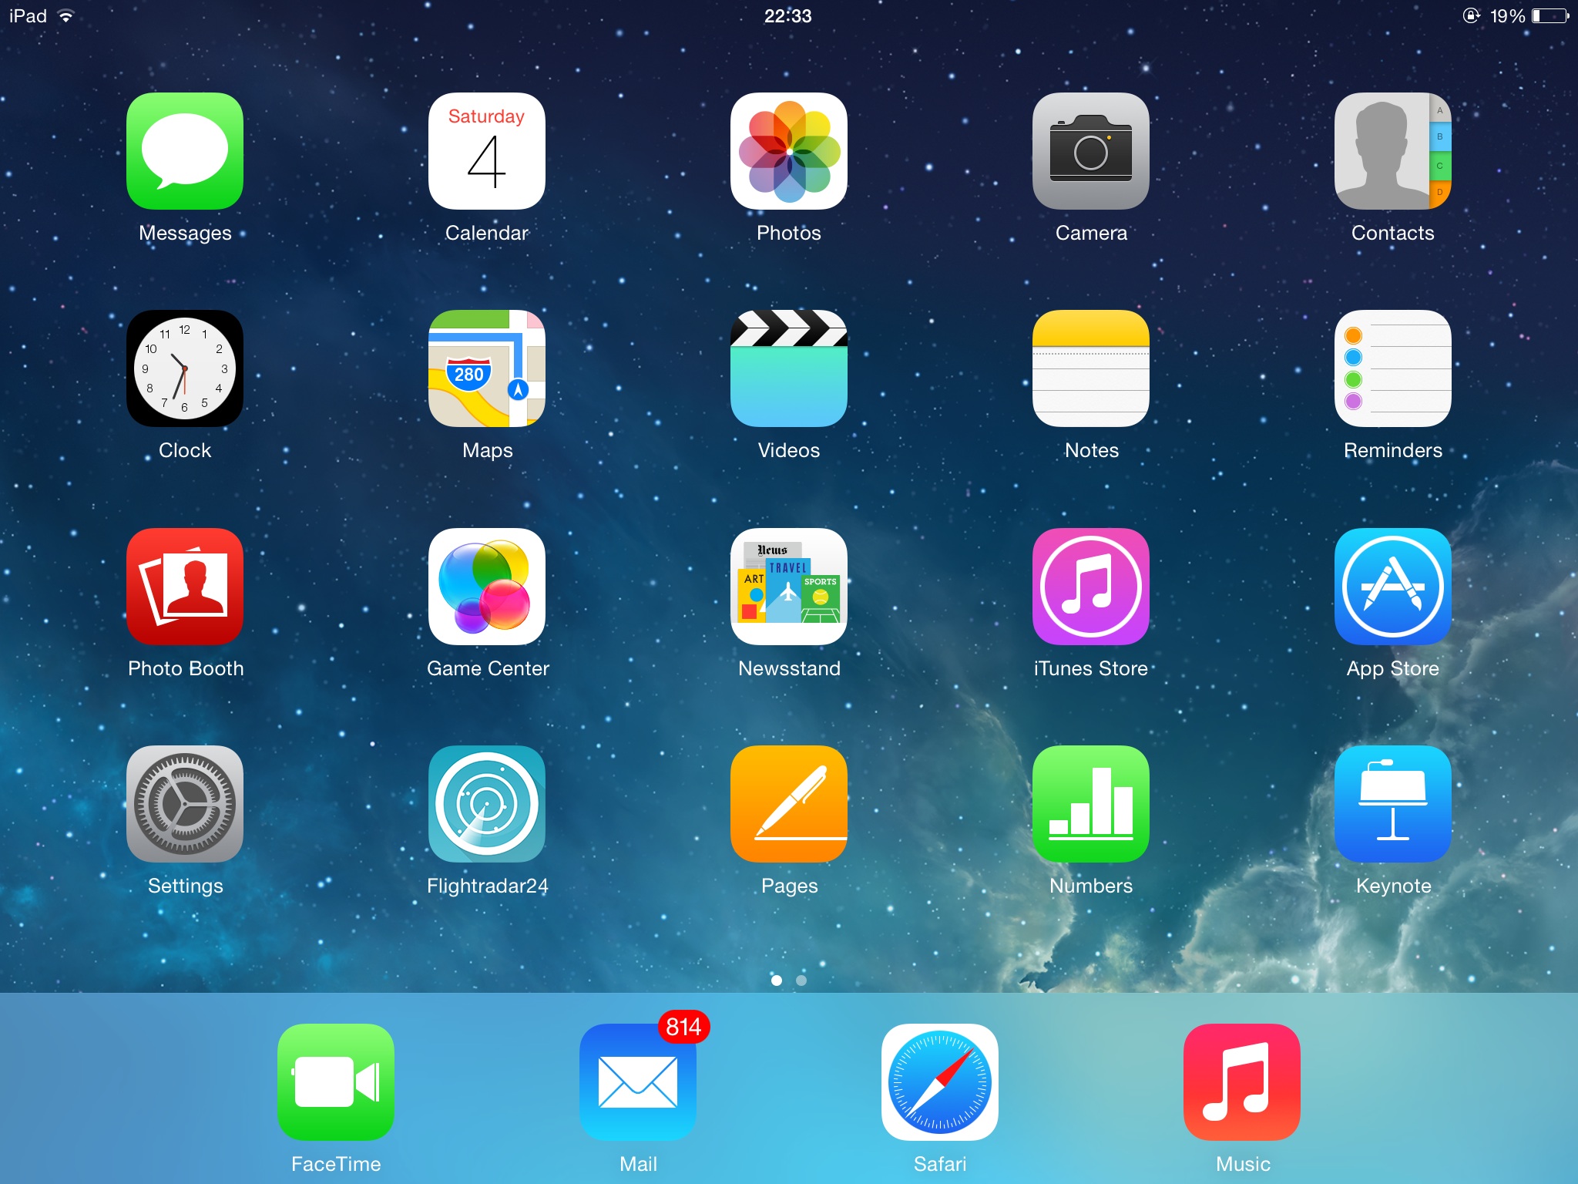Launch the App Store

coord(1392,586)
